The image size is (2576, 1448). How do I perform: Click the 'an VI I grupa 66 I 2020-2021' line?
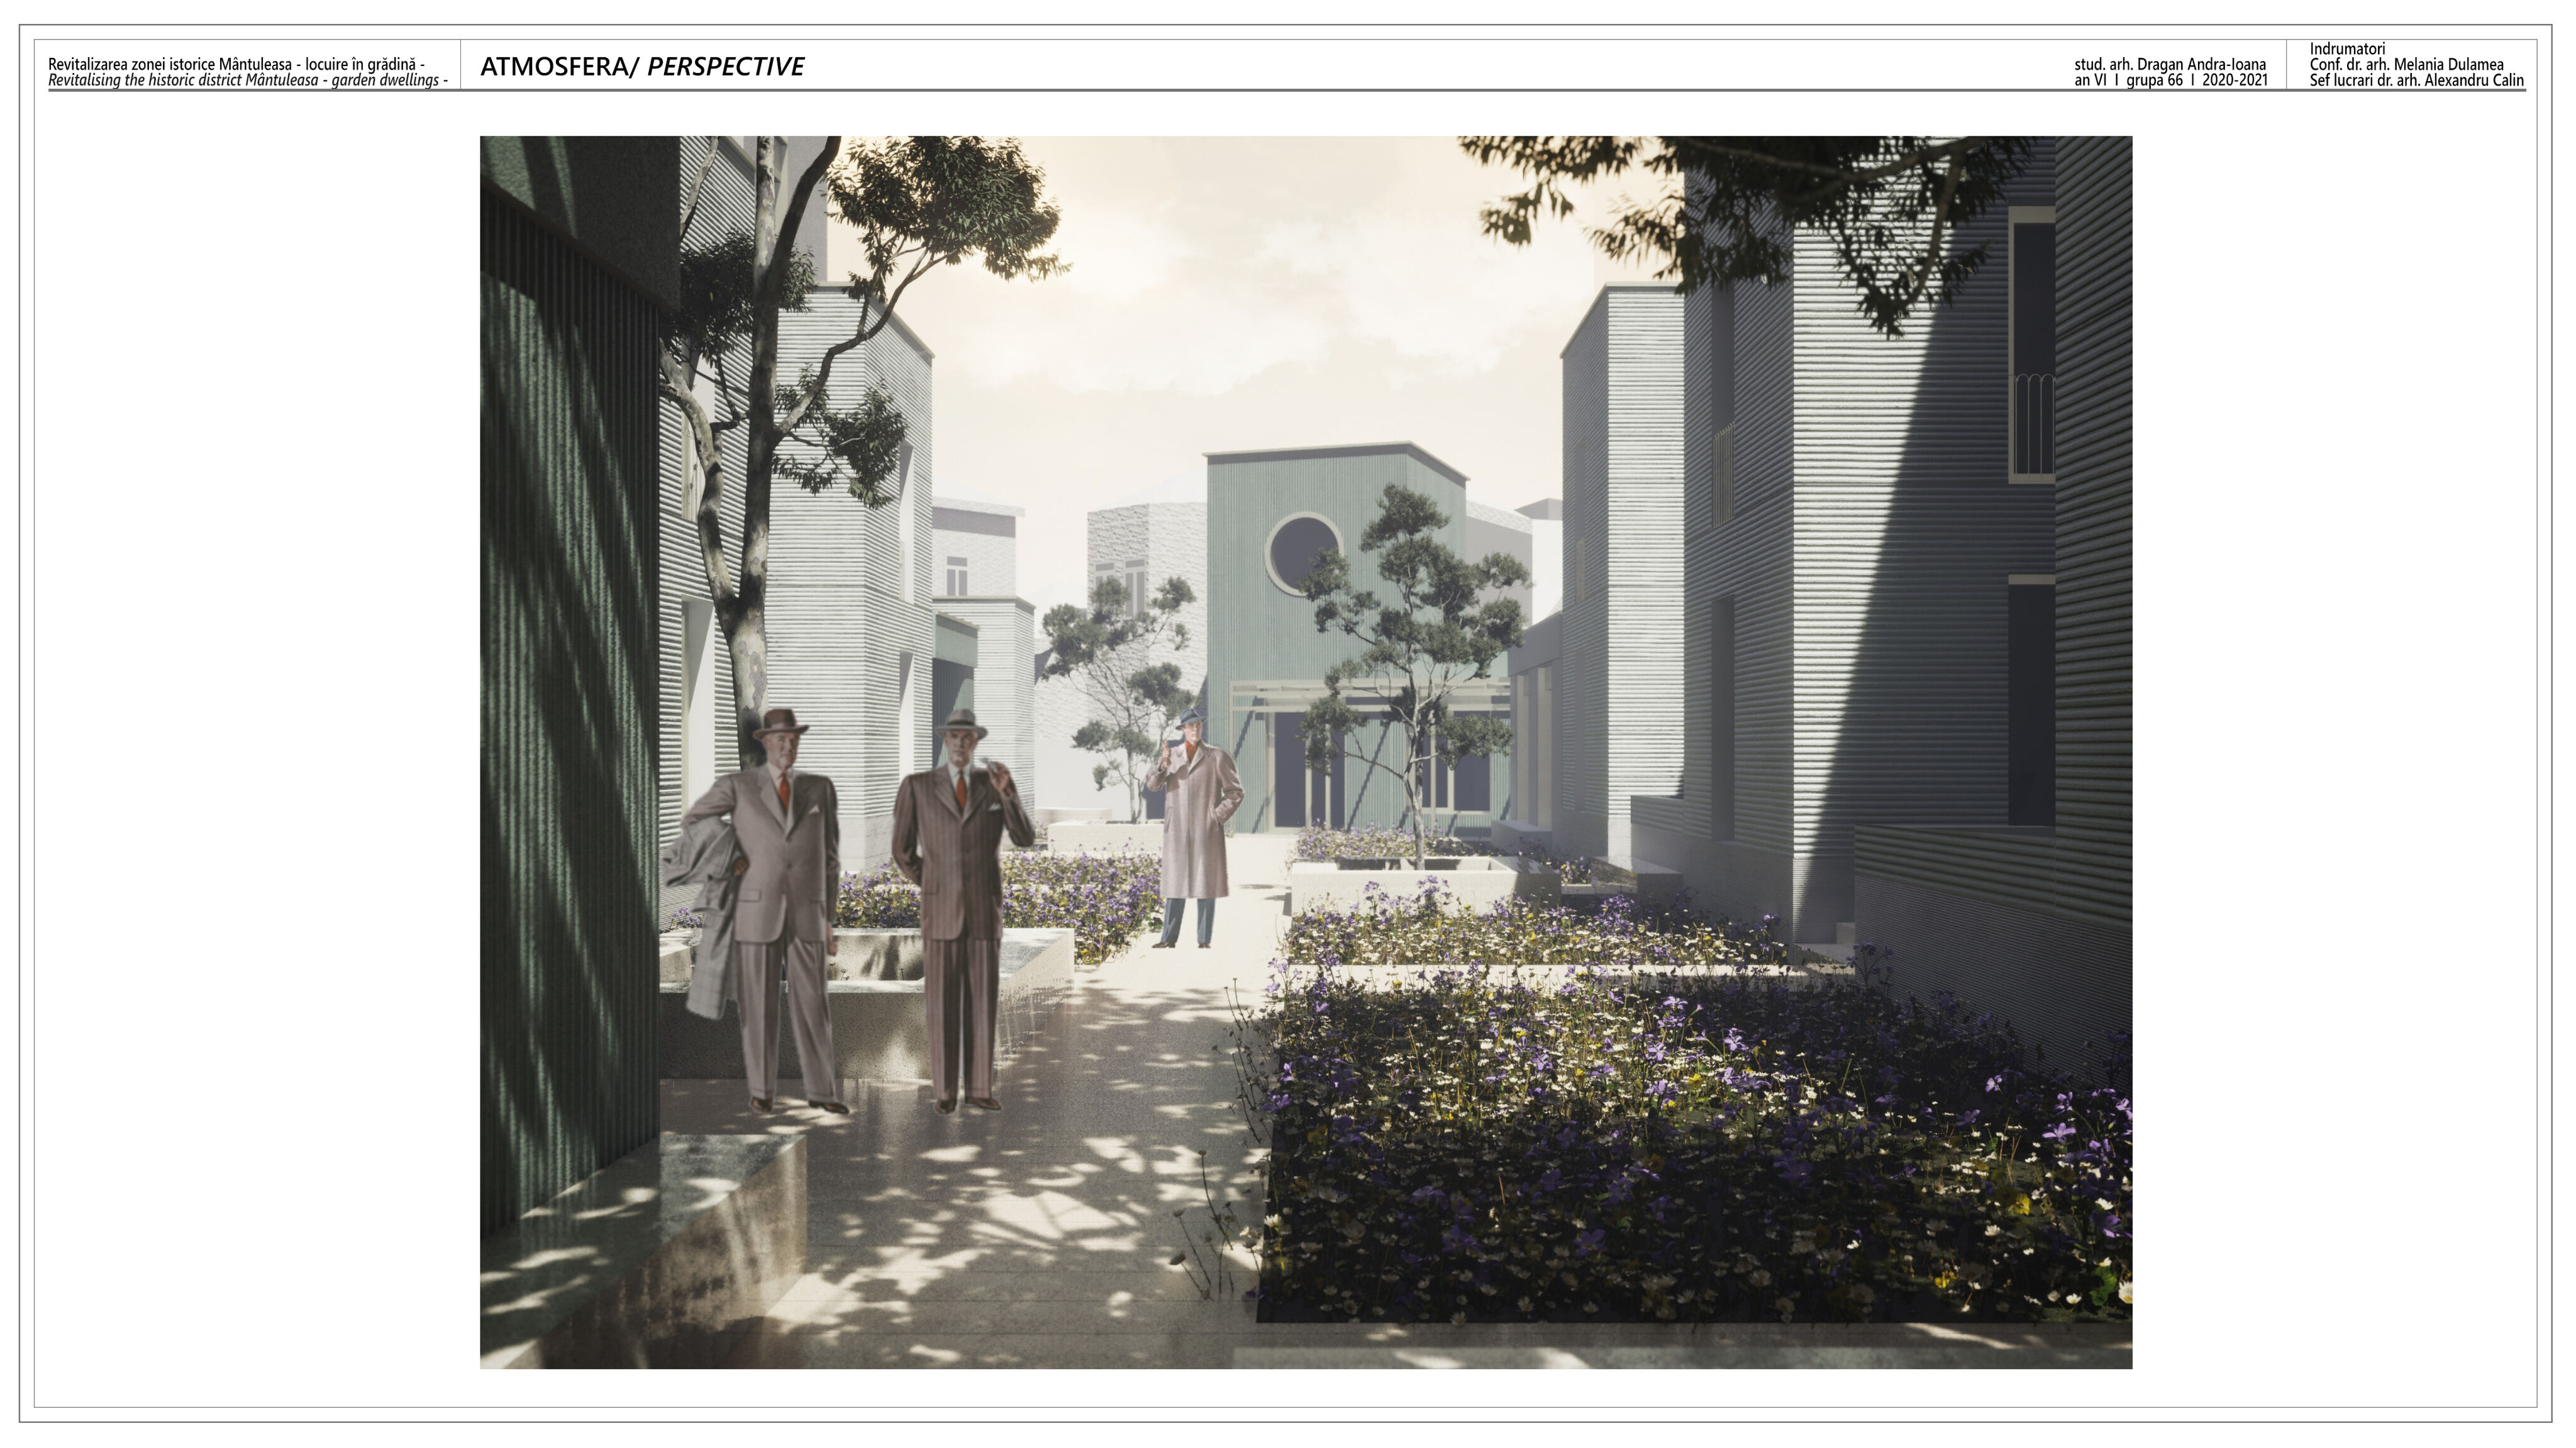coord(2171,80)
